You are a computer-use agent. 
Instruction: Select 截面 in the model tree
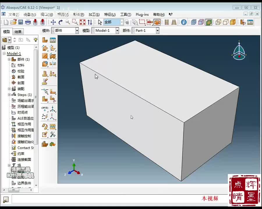coord(21,77)
